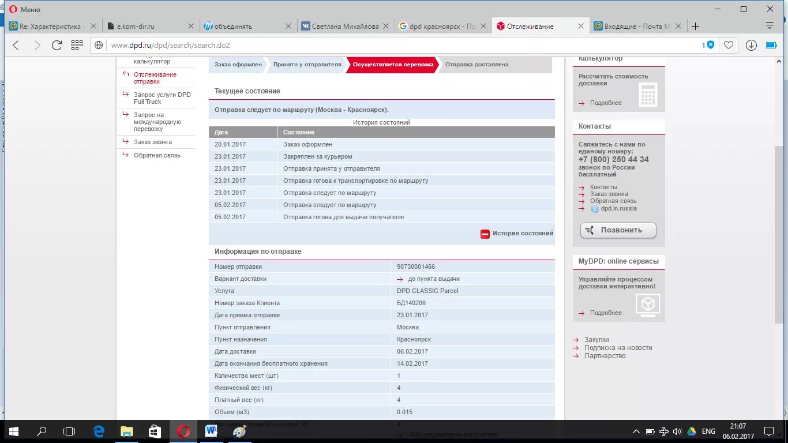Switch to dpd красноярск Google tab

444,26
